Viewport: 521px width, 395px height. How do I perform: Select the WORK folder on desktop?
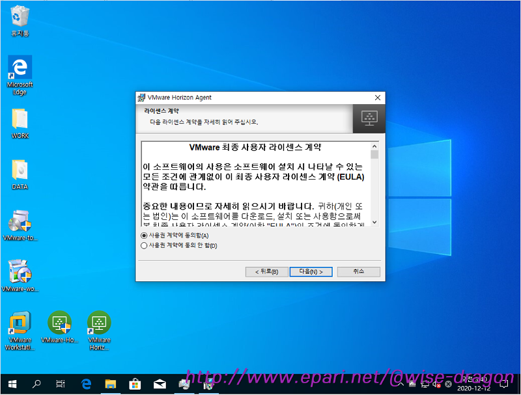pos(20,124)
